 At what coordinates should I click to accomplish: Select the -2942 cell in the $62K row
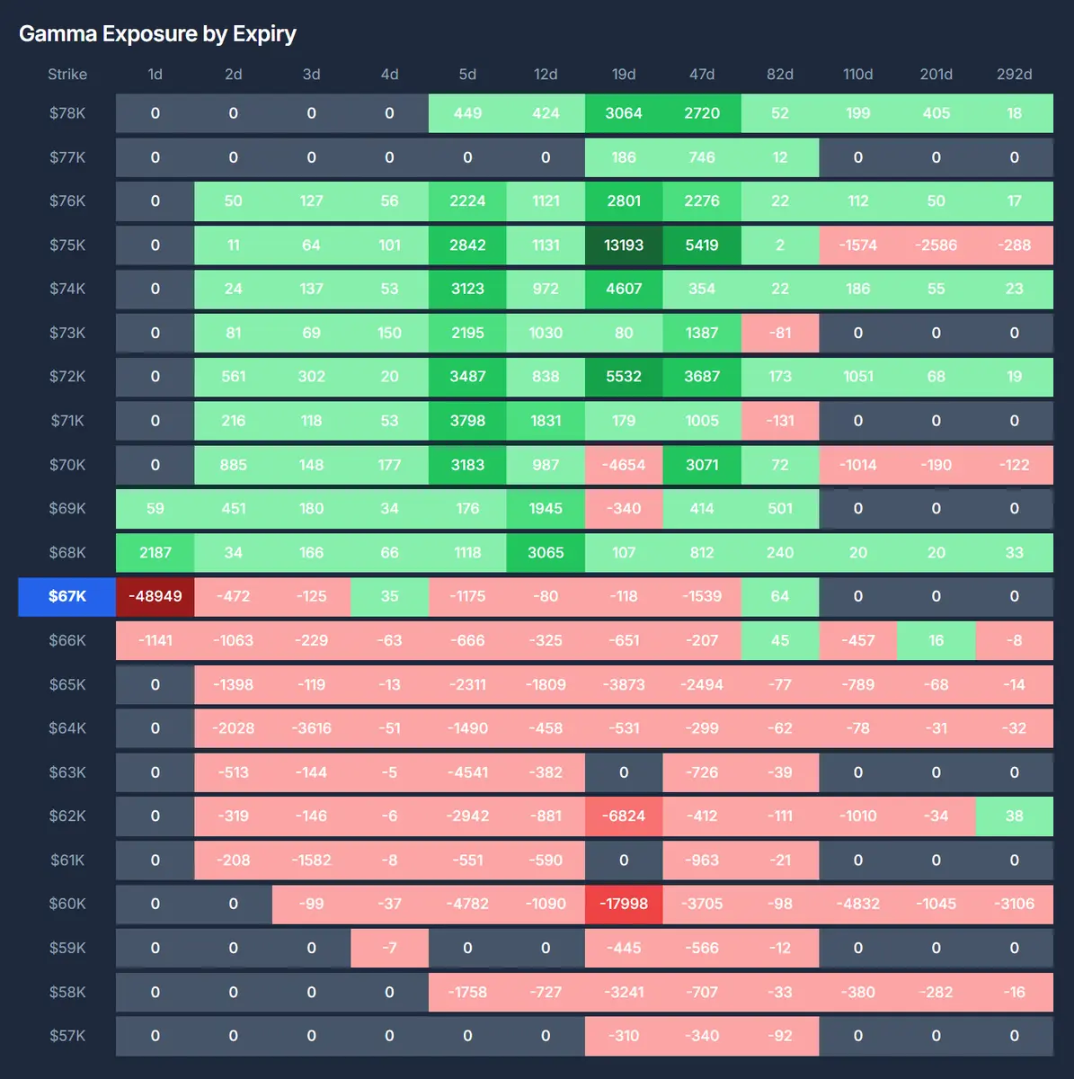point(467,816)
